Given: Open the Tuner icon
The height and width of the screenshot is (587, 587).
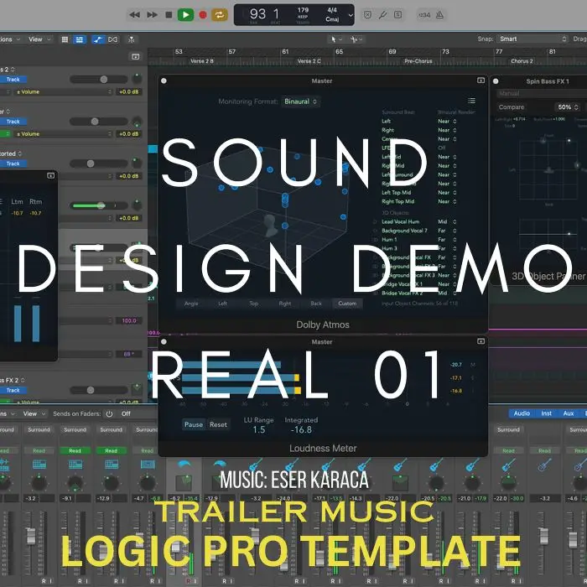Looking at the screenshot, I should (382, 15).
